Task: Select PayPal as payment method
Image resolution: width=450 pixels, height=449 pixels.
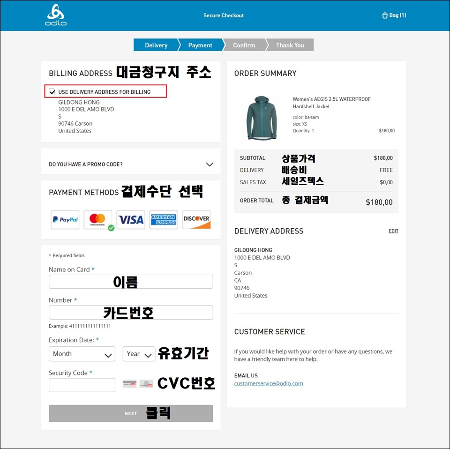Action: pyautogui.click(x=65, y=219)
